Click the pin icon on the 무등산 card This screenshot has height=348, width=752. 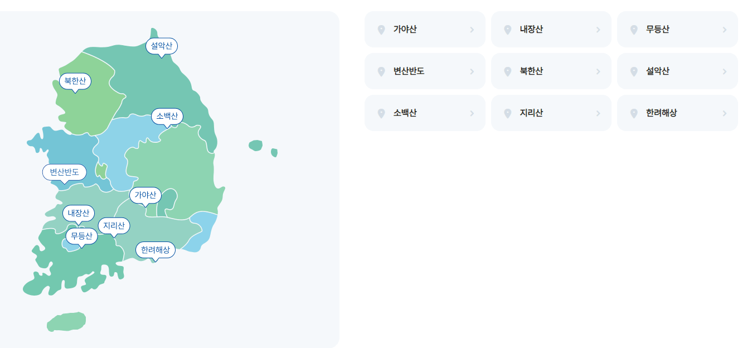[634, 29]
